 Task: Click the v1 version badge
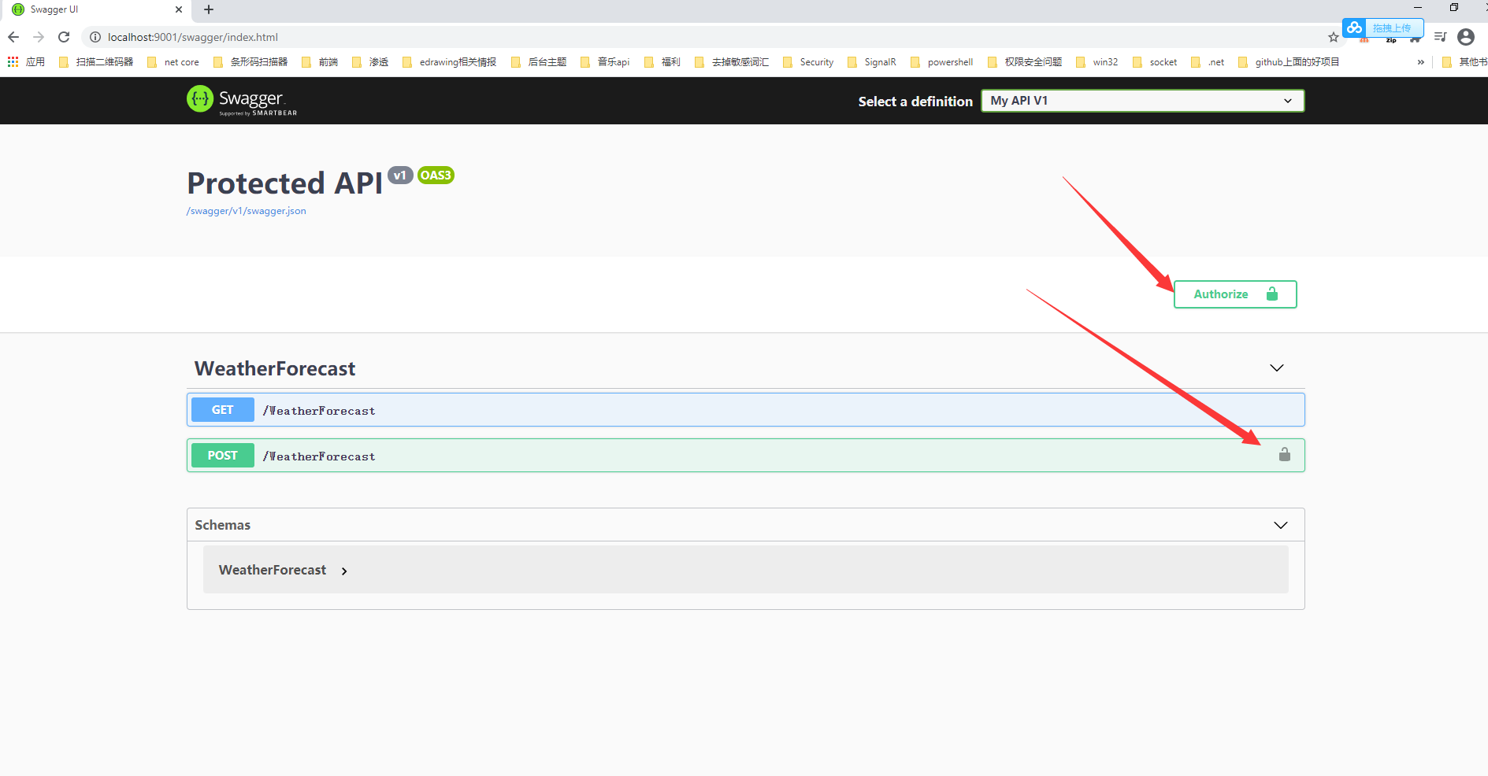point(400,176)
